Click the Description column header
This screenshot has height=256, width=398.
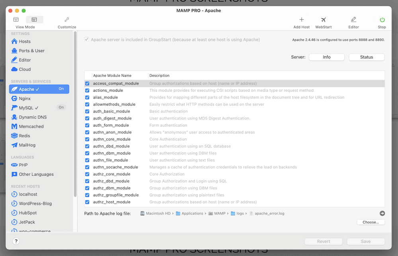[x=159, y=76]
